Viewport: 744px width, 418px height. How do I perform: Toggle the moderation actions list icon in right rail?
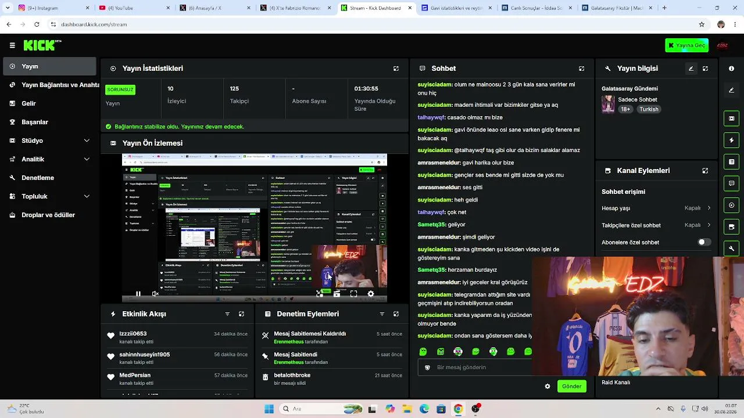pos(731,161)
